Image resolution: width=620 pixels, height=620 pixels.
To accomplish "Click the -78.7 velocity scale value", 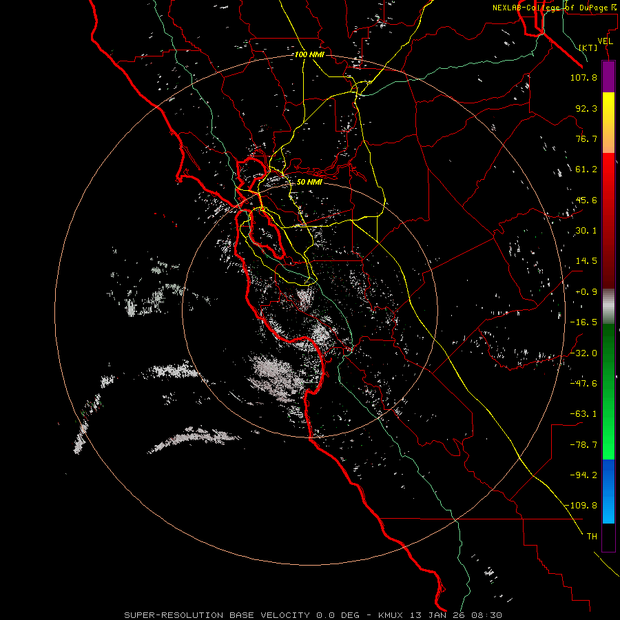I will tap(583, 445).
